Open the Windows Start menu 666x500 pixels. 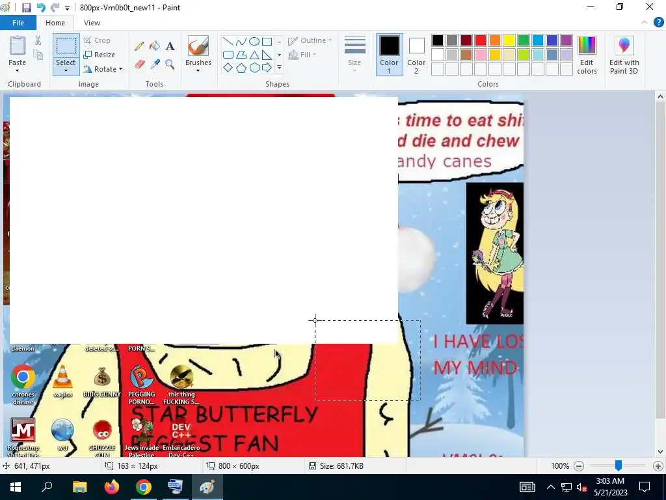click(x=16, y=487)
